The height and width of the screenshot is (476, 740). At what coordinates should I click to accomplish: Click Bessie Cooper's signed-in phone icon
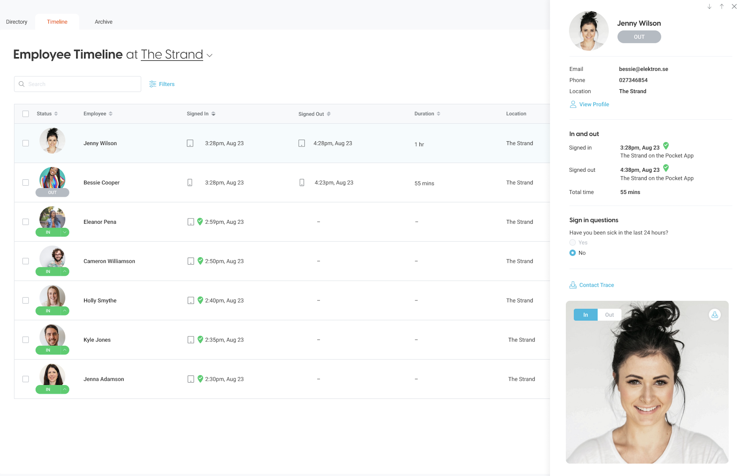pos(190,183)
